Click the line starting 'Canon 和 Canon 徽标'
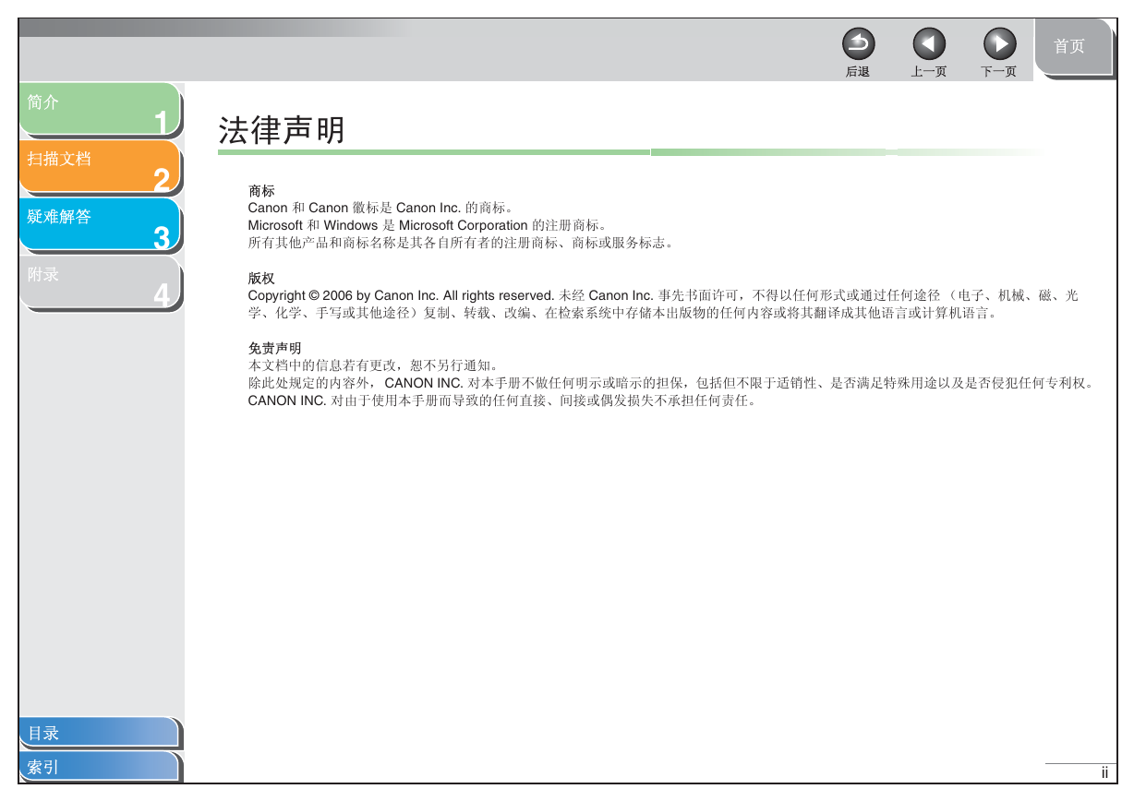Screen dimensions: 1134x801 pyautogui.click(x=380, y=208)
